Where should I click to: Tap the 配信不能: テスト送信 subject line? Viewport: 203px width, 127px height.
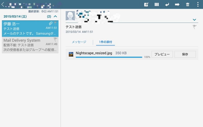tap(19, 45)
